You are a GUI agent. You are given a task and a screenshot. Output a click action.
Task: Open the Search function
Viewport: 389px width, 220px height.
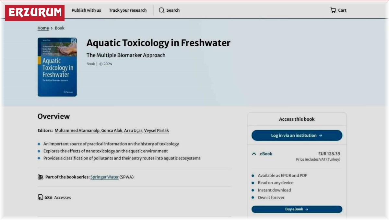(170, 10)
